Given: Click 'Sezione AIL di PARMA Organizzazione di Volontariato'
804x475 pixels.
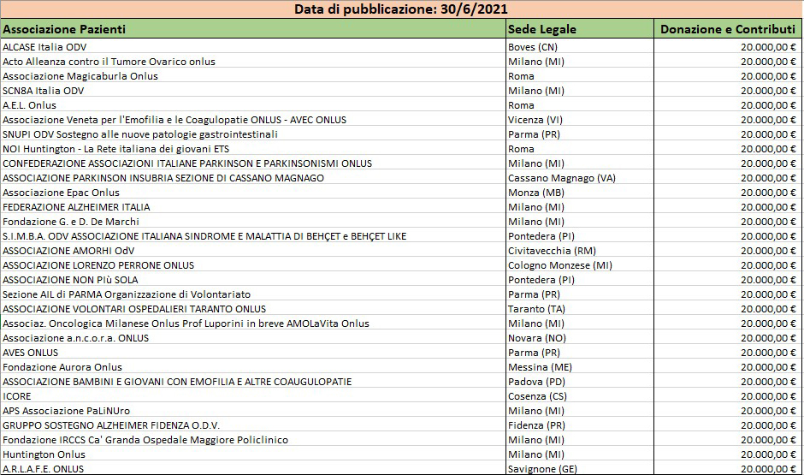Looking at the screenshot, I should pyautogui.click(x=253, y=294).
